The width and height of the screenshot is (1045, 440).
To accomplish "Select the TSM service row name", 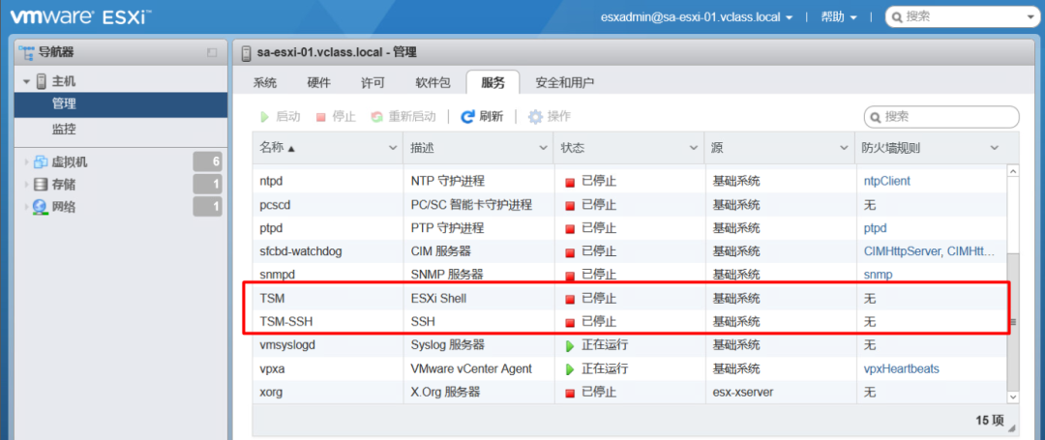I will pos(270,299).
